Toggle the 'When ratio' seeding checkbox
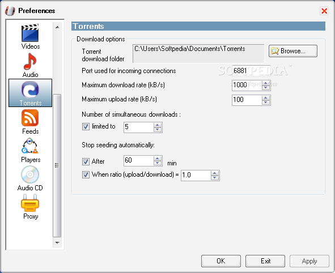This screenshot has height=273, width=335. [86, 175]
